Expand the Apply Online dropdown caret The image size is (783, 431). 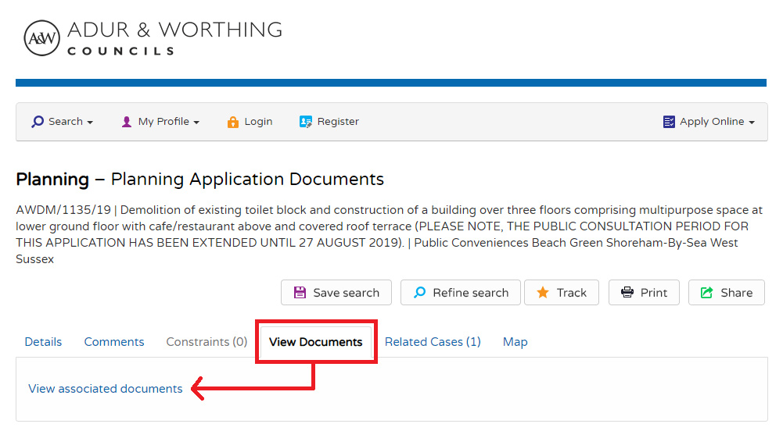[752, 123]
